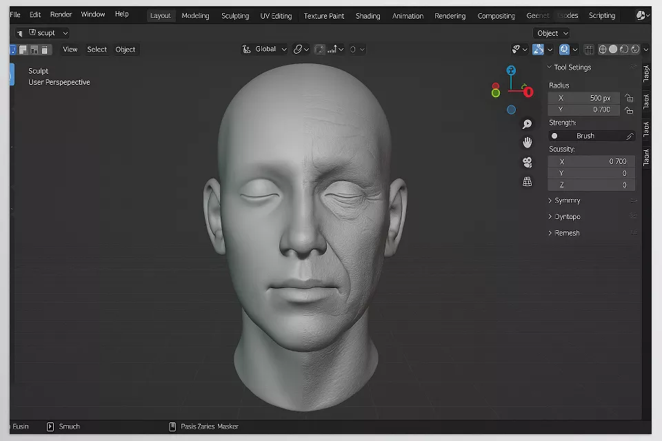
Task: Click the pencil icon in Brush field
Action: pos(630,136)
